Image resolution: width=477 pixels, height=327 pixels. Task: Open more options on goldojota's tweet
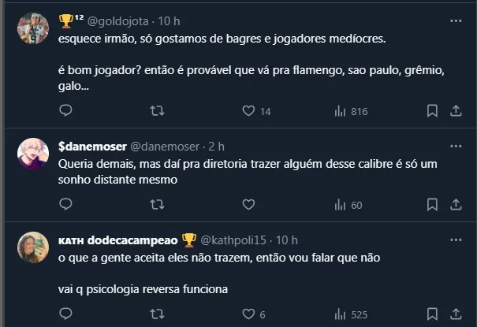click(x=456, y=20)
